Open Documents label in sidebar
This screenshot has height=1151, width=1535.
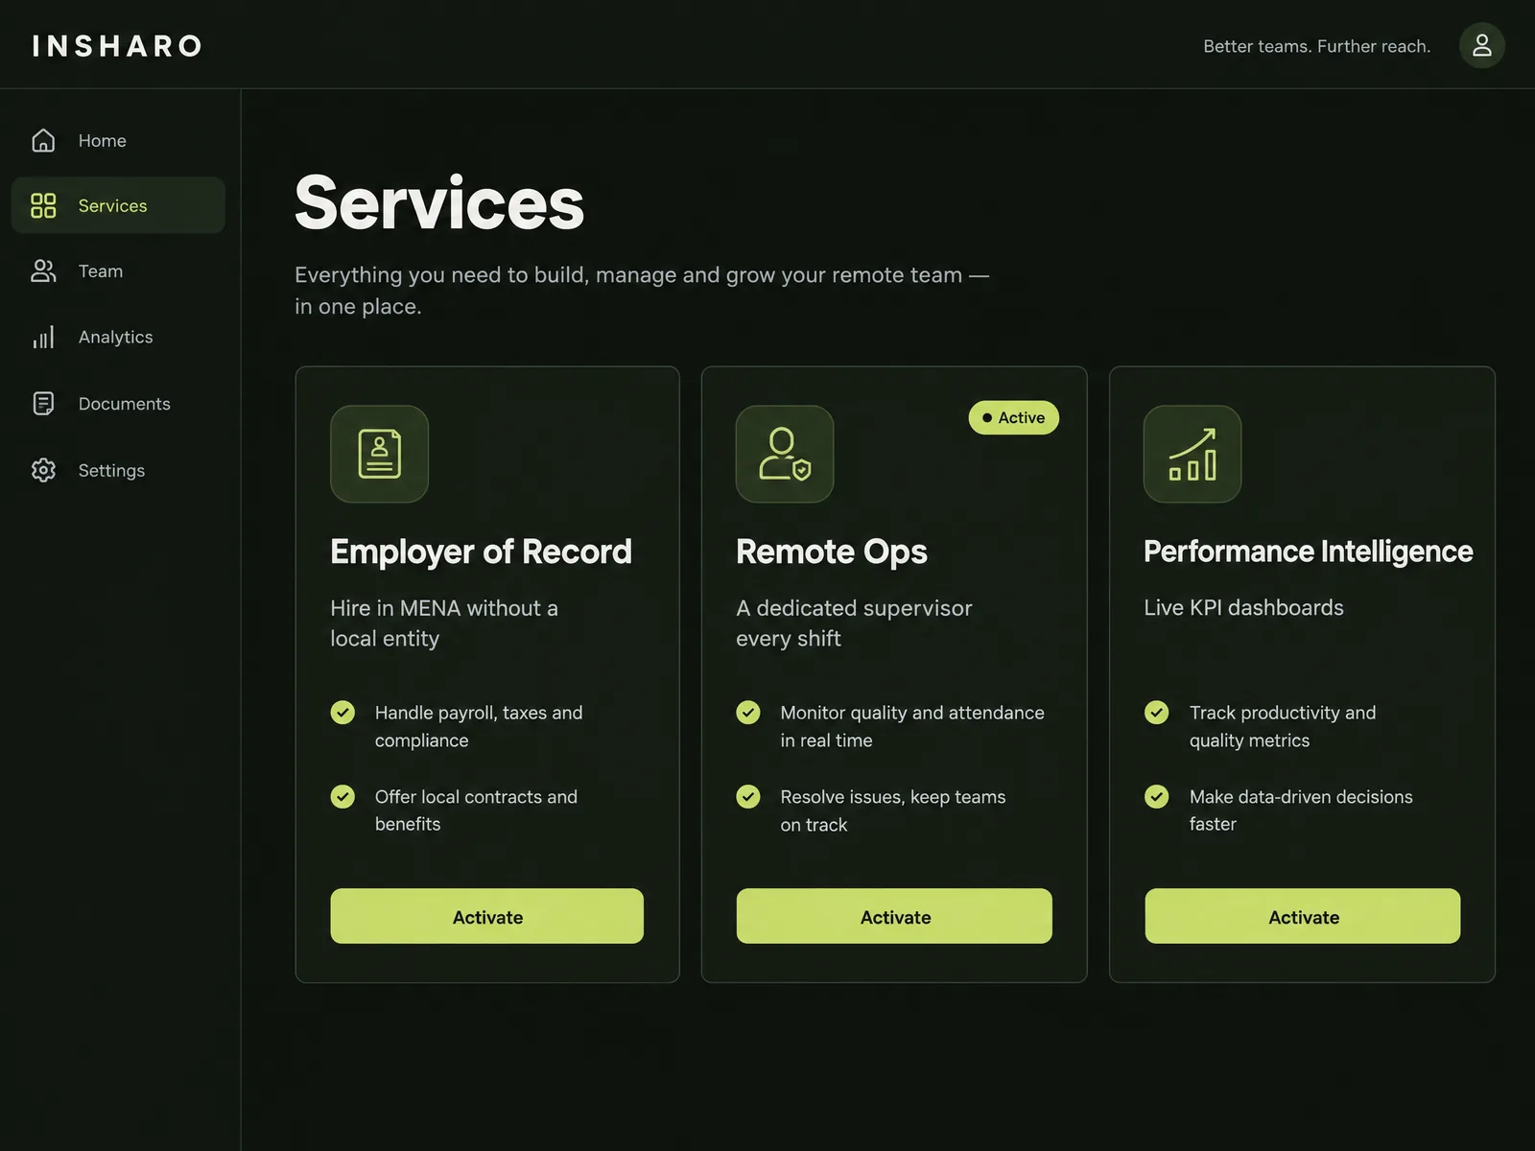pos(124,404)
